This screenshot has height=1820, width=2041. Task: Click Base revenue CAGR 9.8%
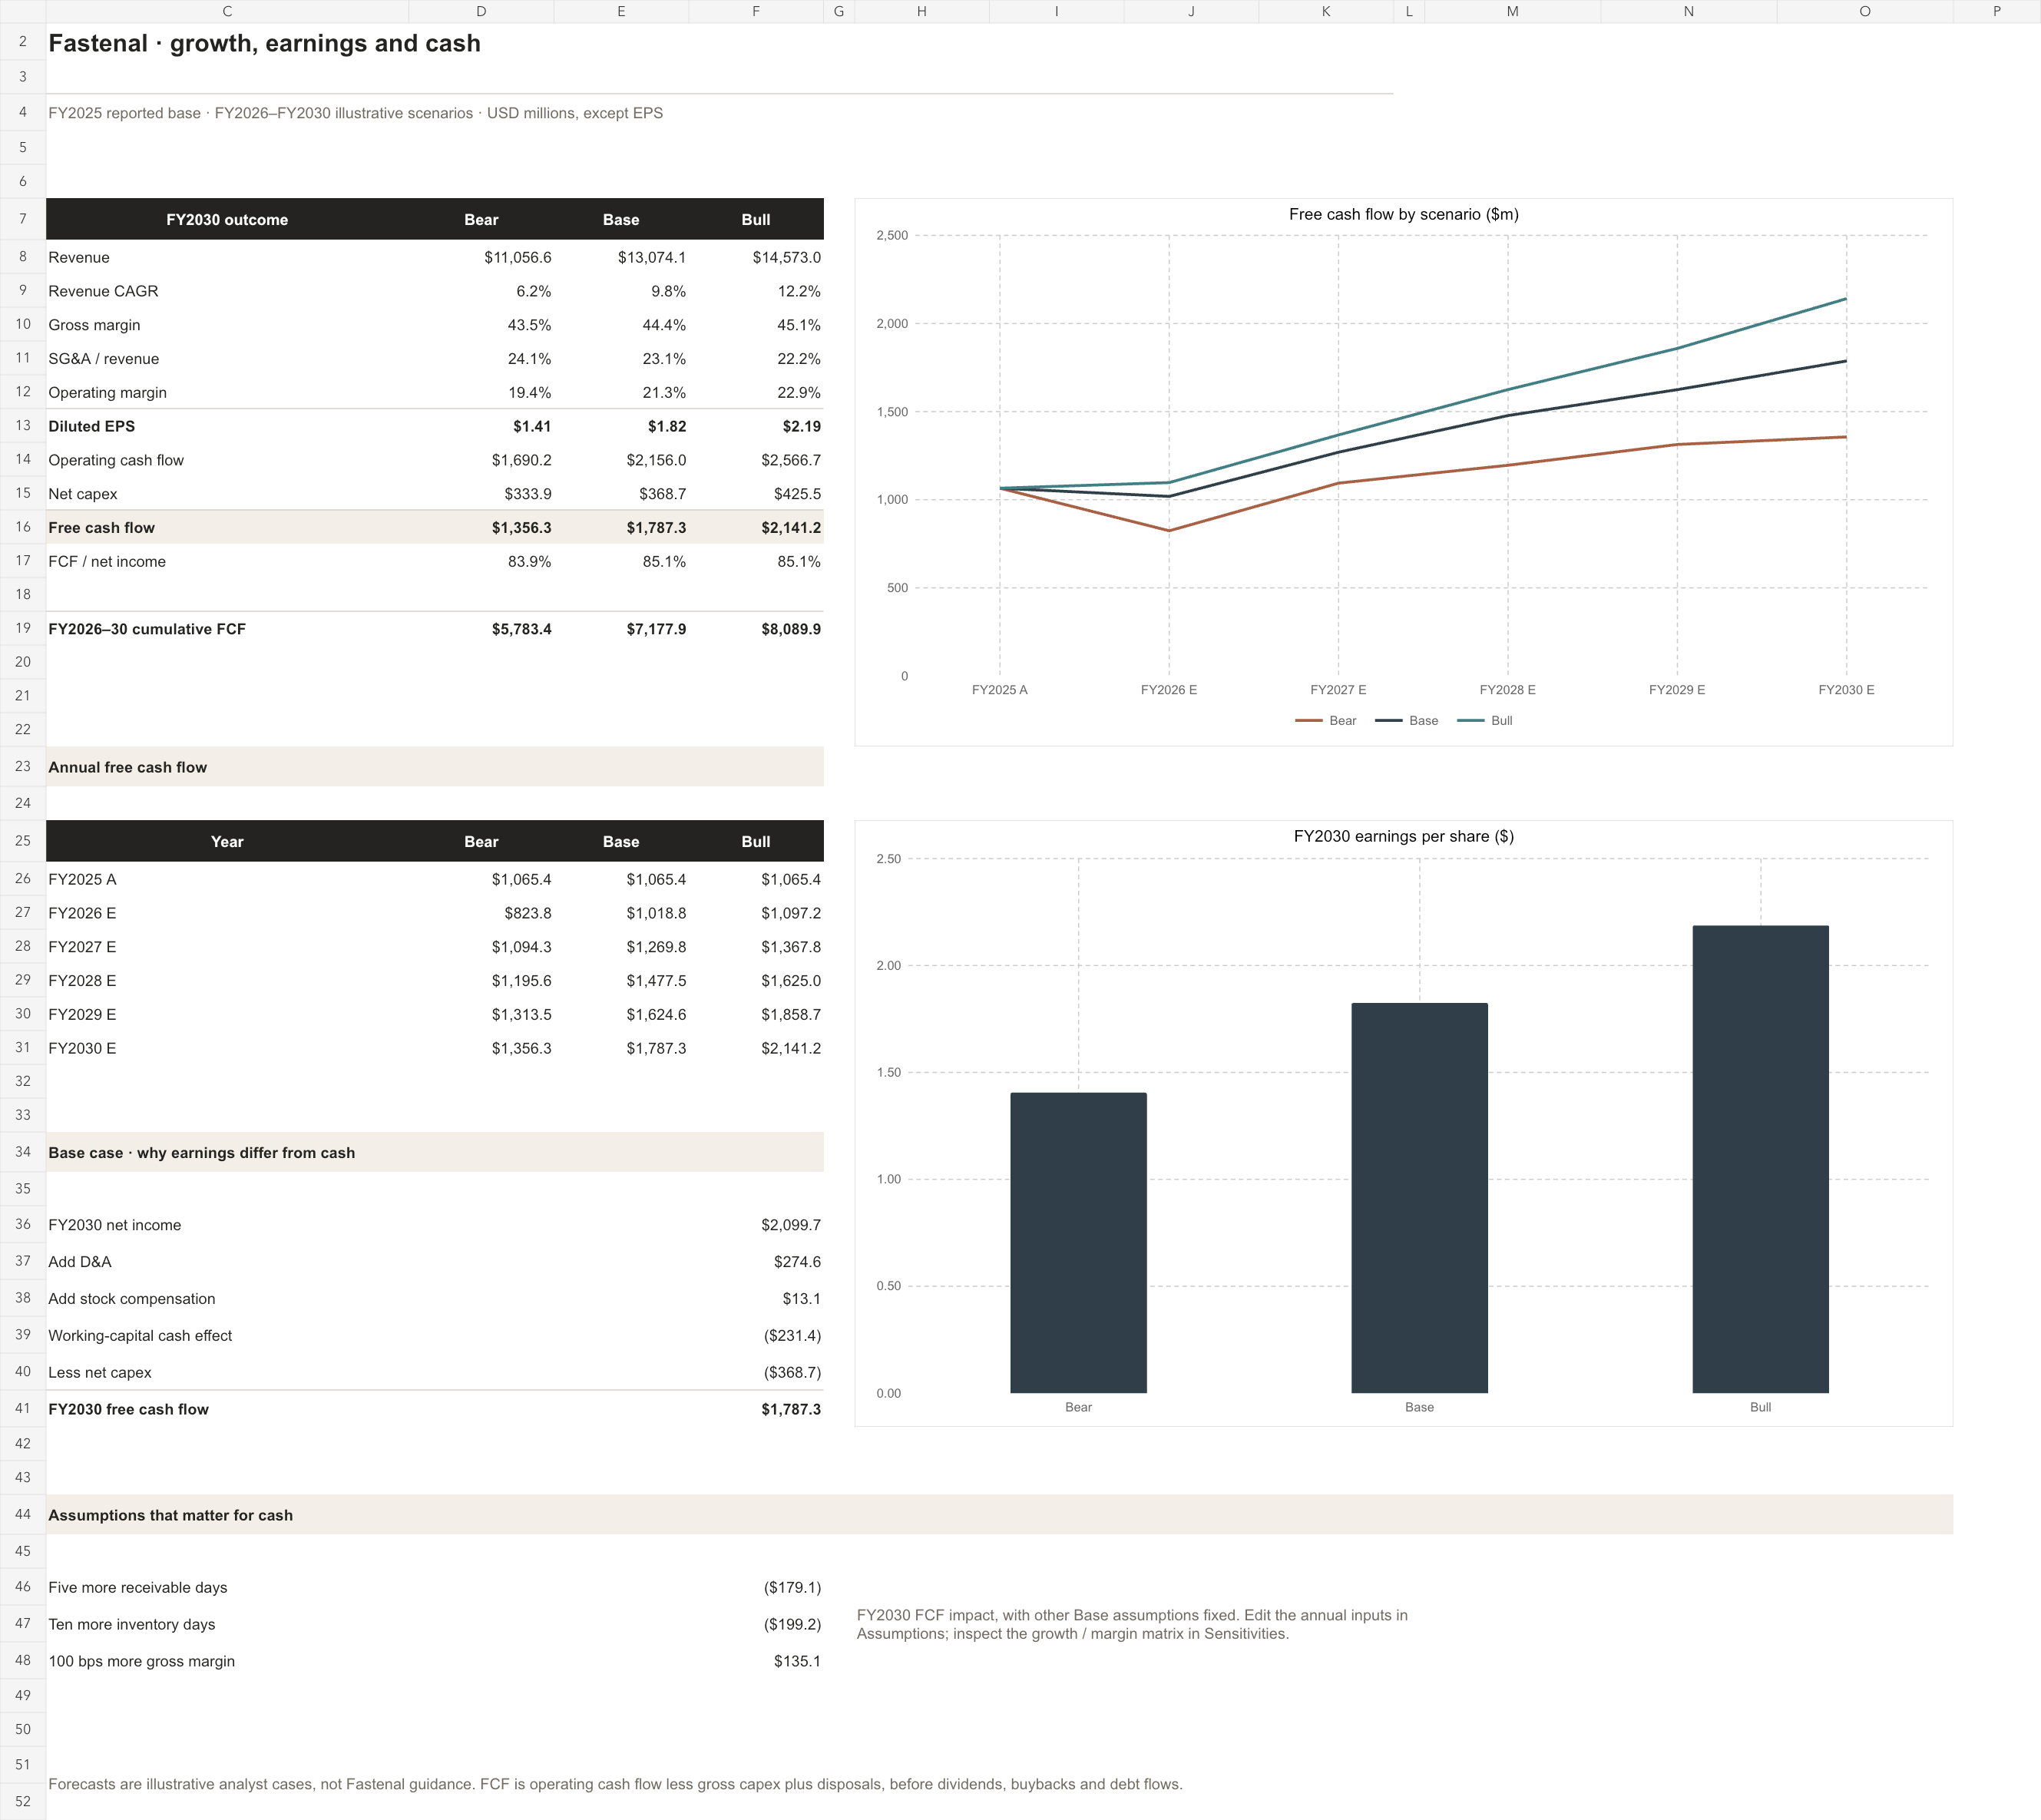(668, 291)
